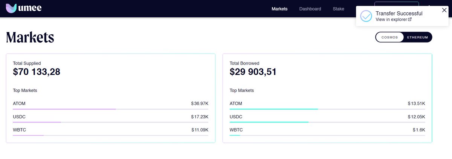Click the ATOM supplied progress bar
452x159 pixels.
tap(110, 109)
